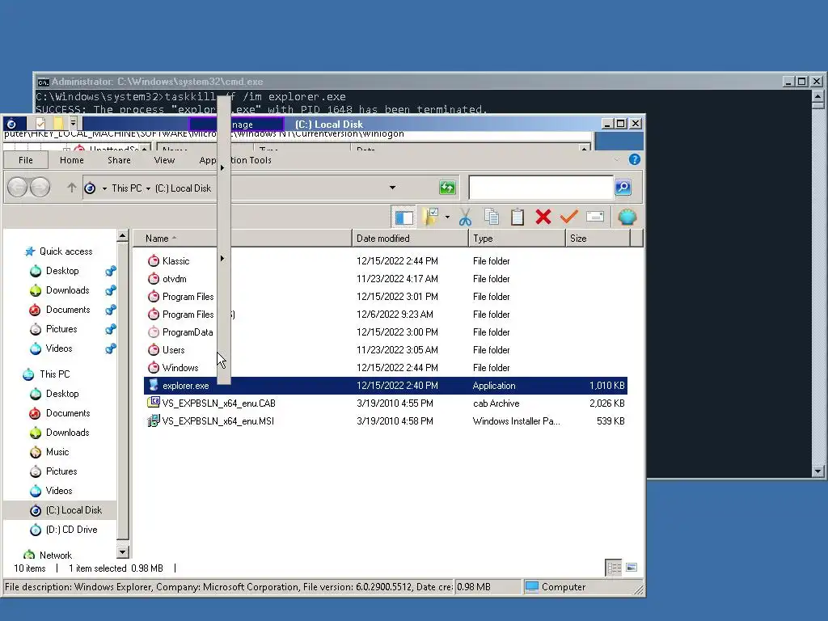828x621 pixels.
Task: Click the red X Delete toolbar icon
Action: pos(543,217)
